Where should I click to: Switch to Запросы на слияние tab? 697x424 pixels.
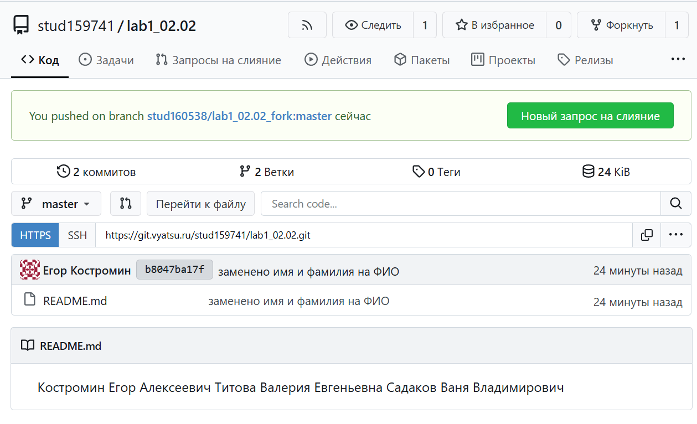[x=218, y=60]
